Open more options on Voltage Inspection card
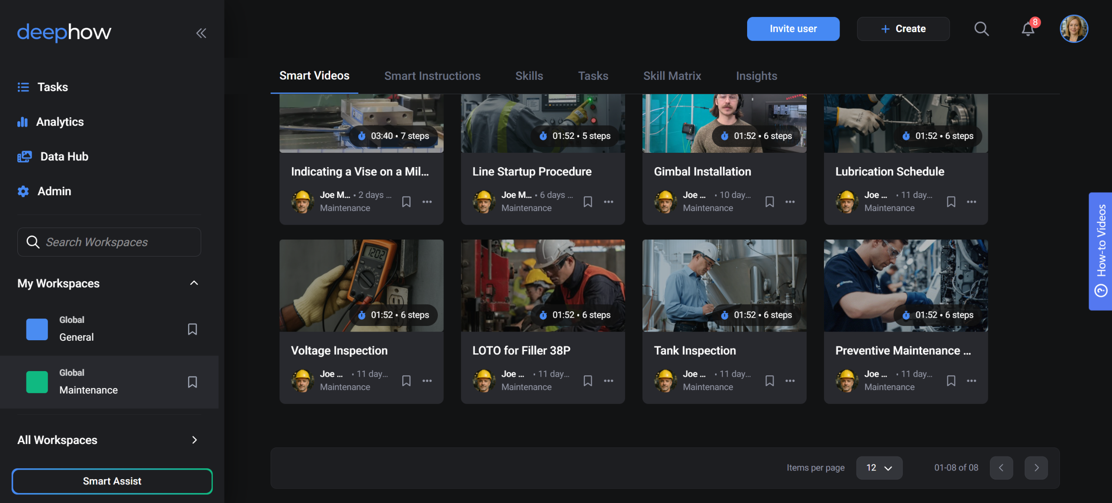Image resolution: width=1112 pixels, height=503 pixels. (x=427, y=381)
